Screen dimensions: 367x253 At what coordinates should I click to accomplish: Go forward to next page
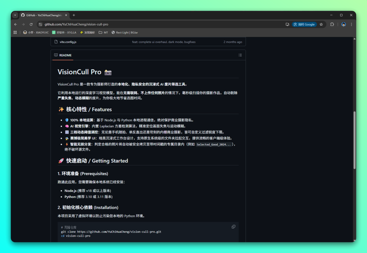pos(23,24)
